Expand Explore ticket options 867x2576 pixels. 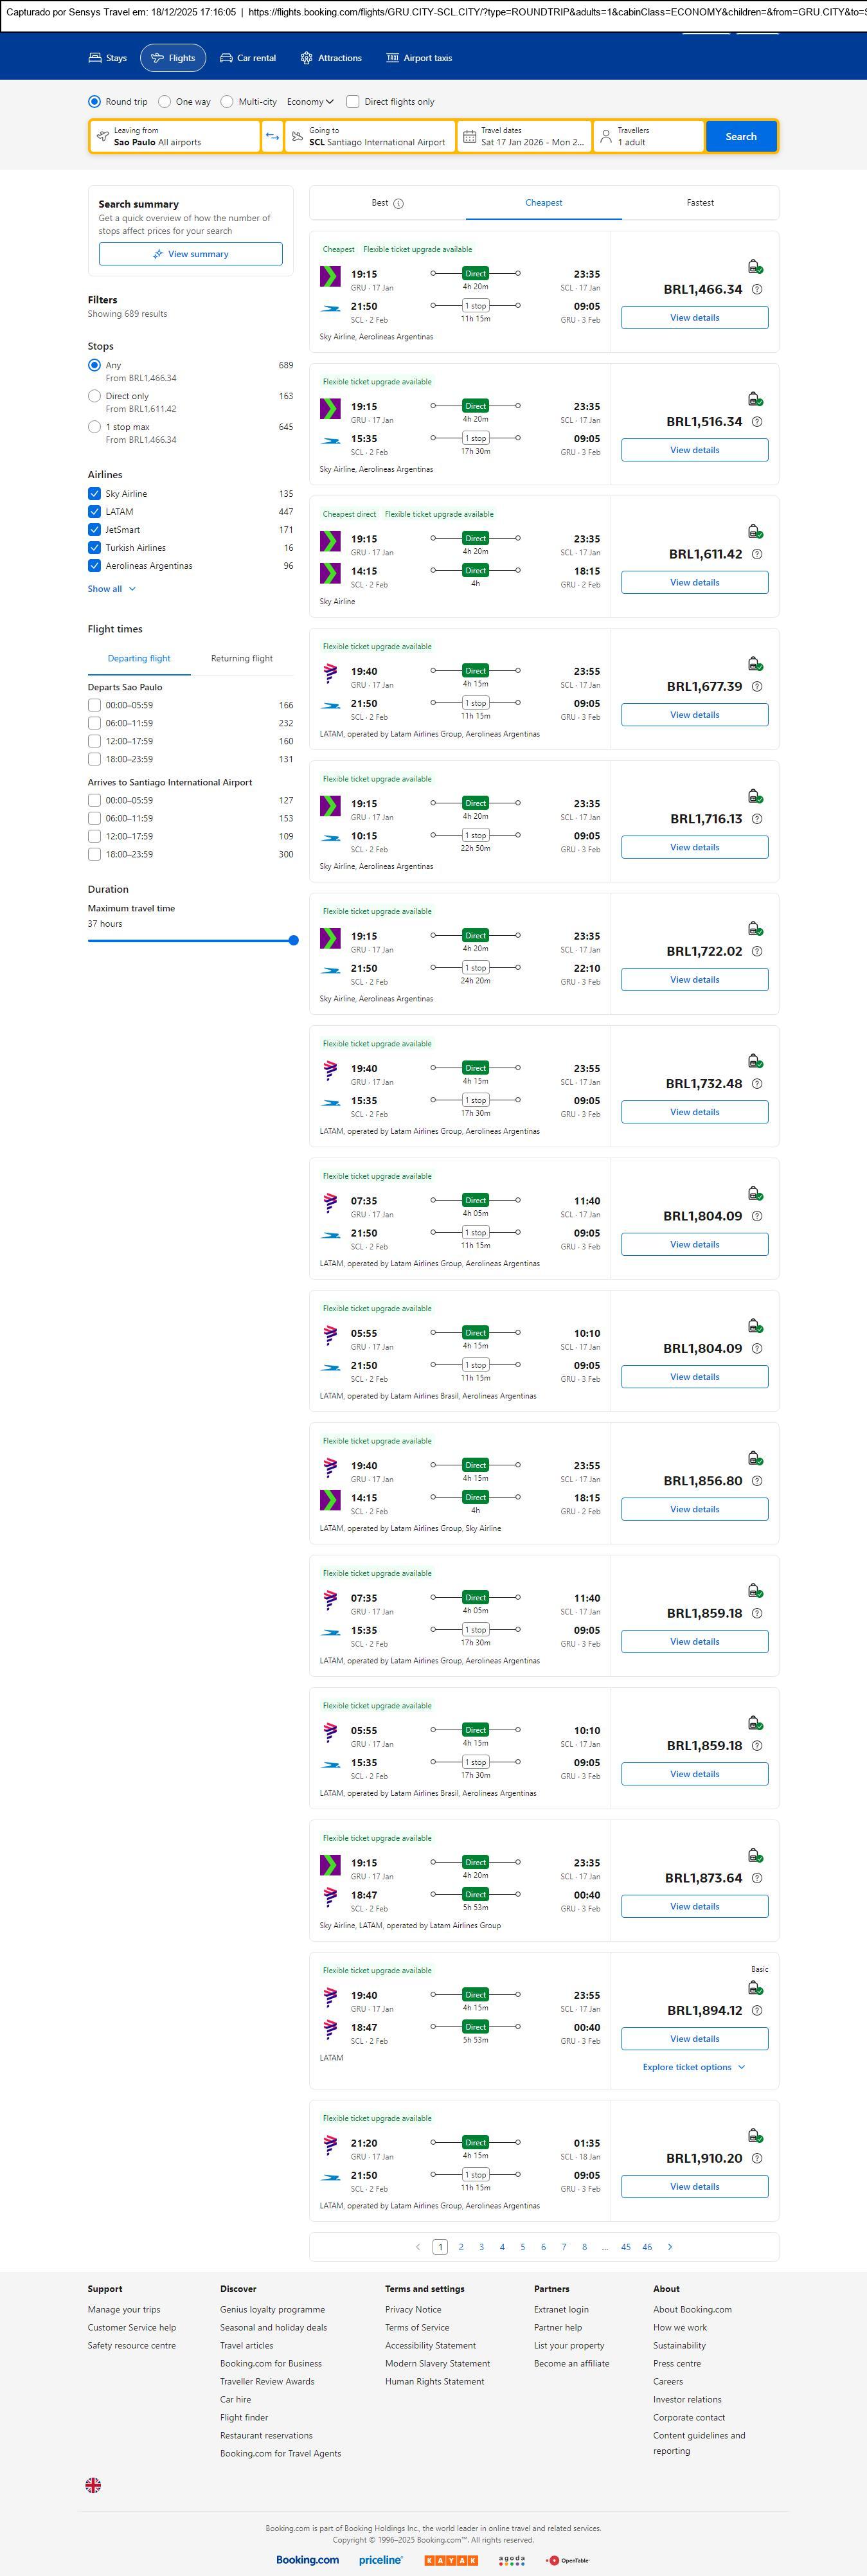693,2067
